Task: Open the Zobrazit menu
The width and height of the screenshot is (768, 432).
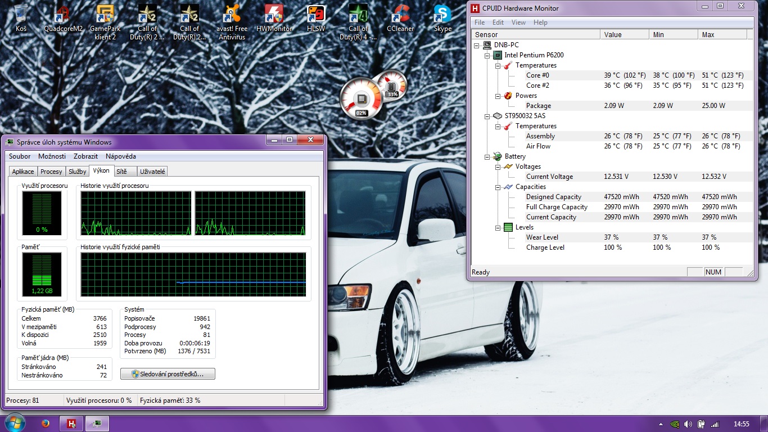Action: point(85,156)
